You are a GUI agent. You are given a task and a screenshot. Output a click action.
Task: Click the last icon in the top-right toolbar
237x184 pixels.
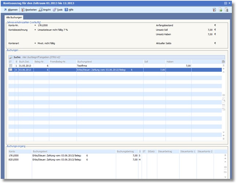(226, 10)
